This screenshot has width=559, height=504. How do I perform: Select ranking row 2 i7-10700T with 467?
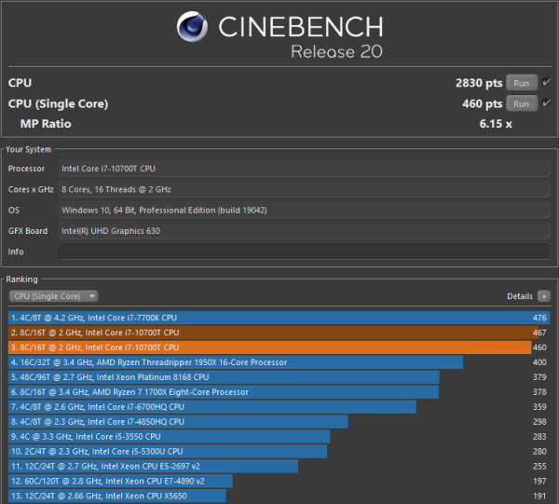coord(279,333)
